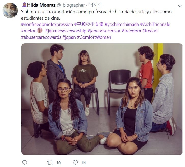The width and height of the screenshot is (185, 167).
Task: Open the #AichiTriennale hashtag
Action: 155,25
